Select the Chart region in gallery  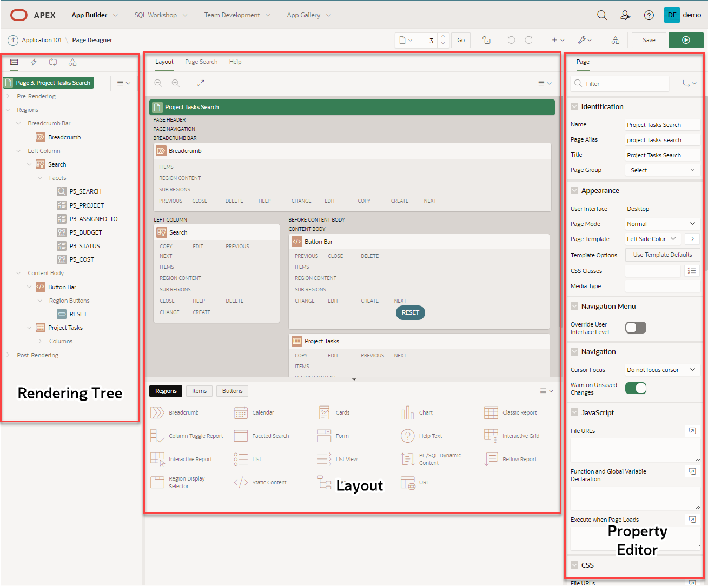coord(417,412)
